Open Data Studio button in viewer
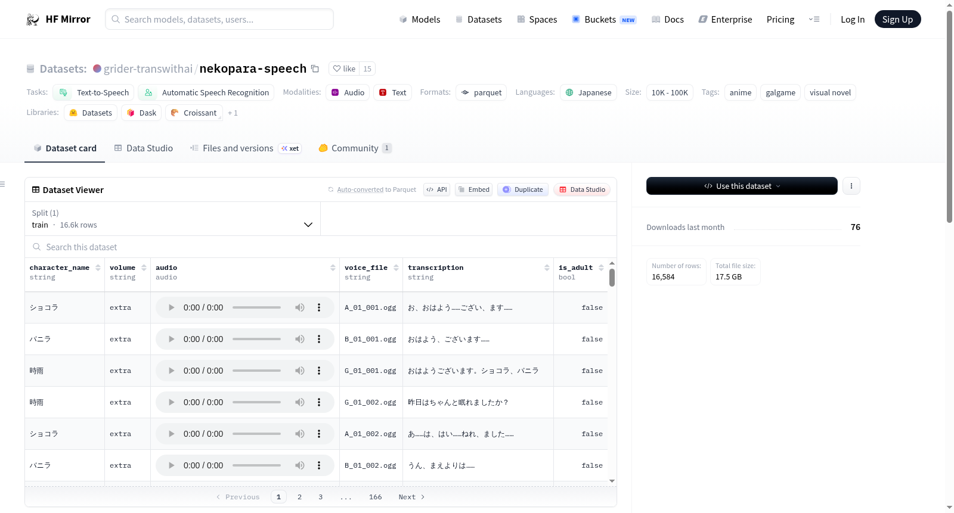 [x=582, y=189]
